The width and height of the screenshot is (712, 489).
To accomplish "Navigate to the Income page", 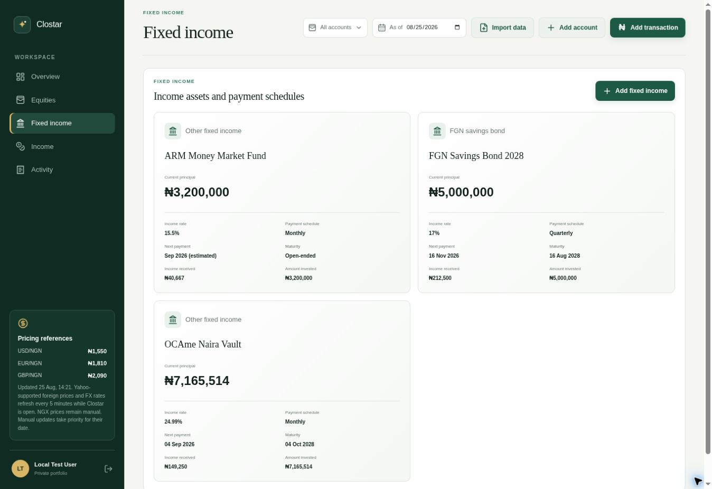I will 62,146.
